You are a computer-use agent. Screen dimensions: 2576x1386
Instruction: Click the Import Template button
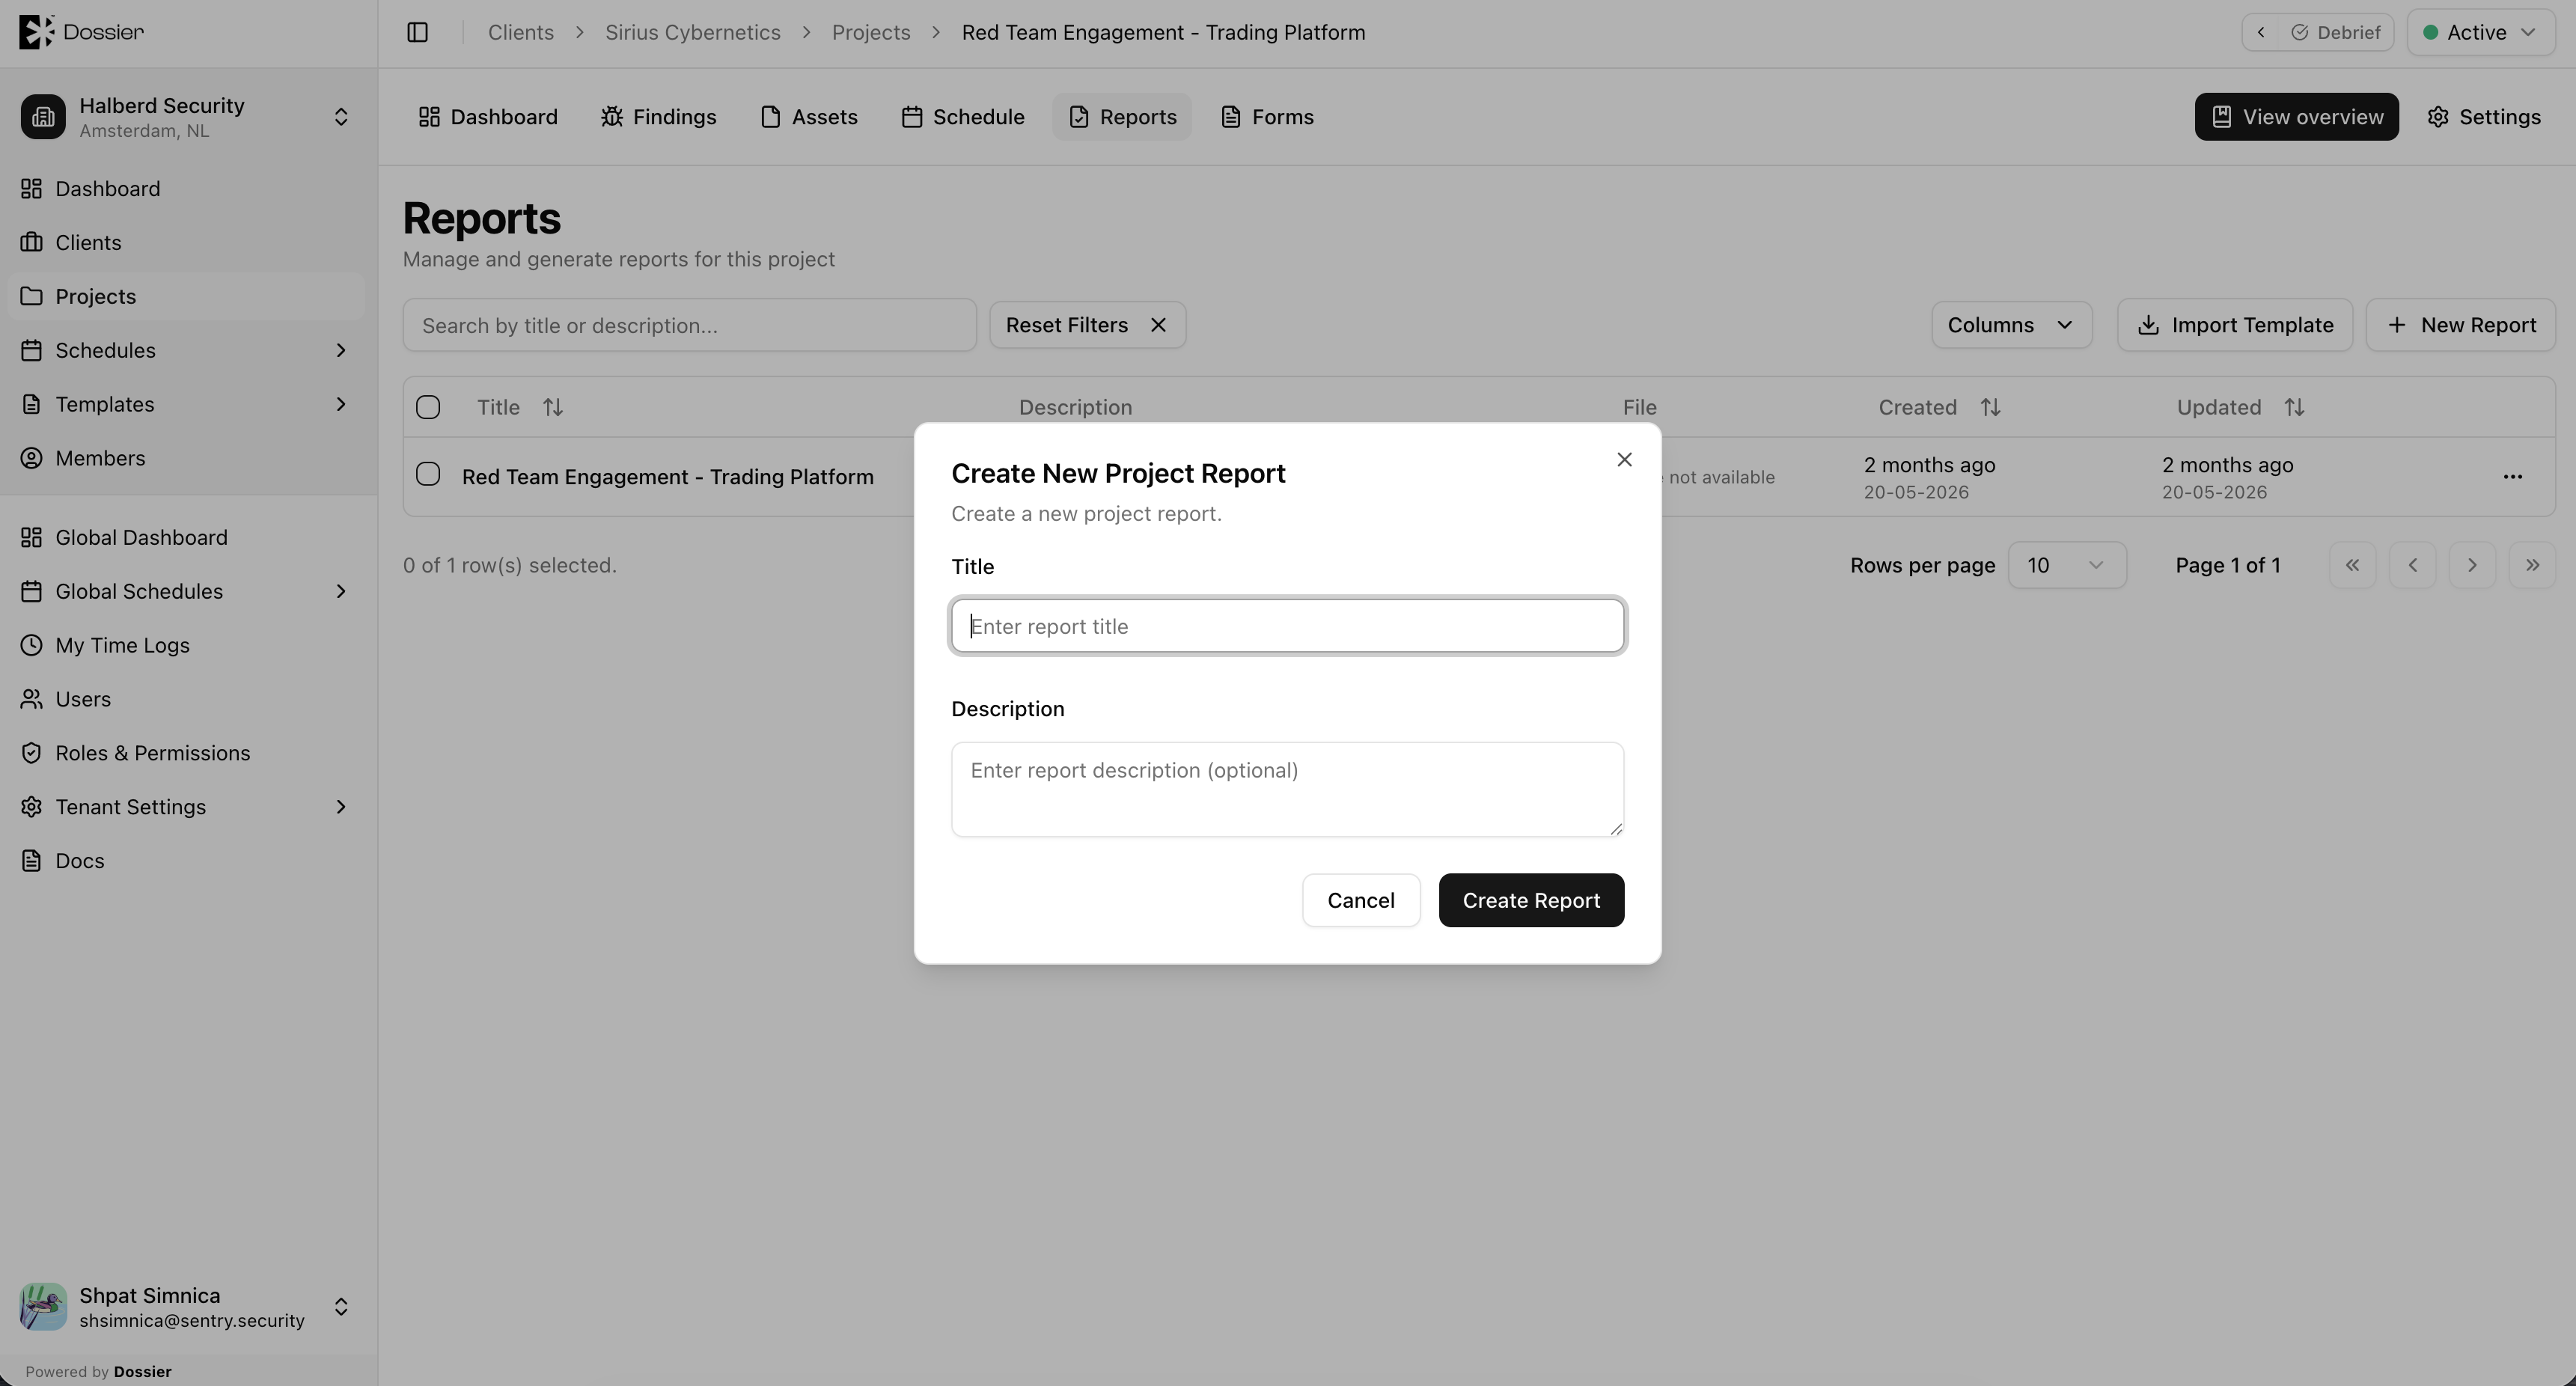click(x=2235, y=325)
